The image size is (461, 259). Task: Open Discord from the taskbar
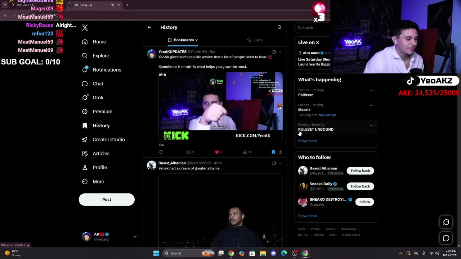273,253
